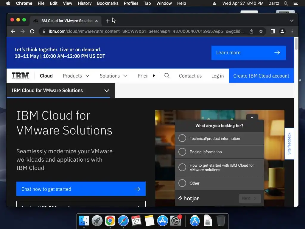Screen dimensions: 305x229
Task: Open the File menu
Action: pyautogui.click(x=41, y=3)
